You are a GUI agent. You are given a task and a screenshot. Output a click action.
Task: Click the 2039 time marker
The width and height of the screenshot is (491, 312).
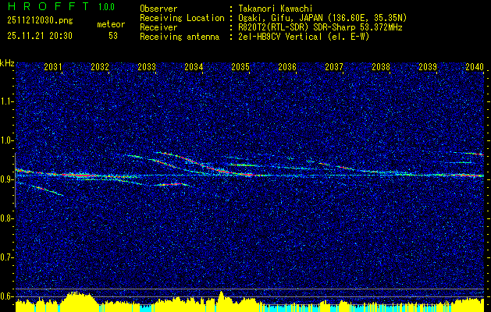pyautogui.click(x=428, y=66)
